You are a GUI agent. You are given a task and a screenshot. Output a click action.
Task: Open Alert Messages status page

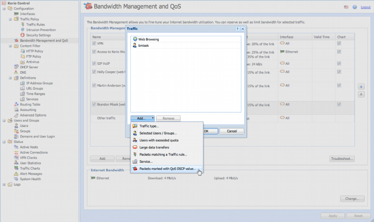31,174
